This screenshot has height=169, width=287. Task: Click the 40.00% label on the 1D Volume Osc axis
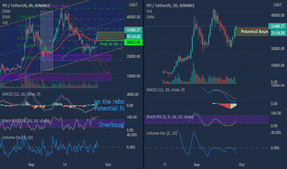[276, 132]
